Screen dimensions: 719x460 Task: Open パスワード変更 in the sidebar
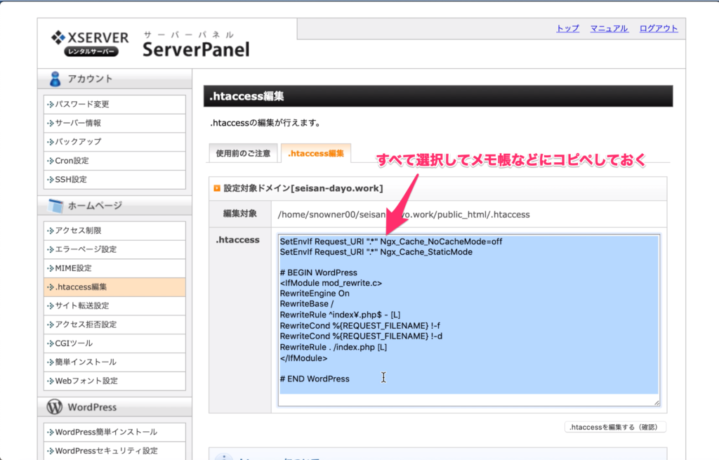[82, 105]
